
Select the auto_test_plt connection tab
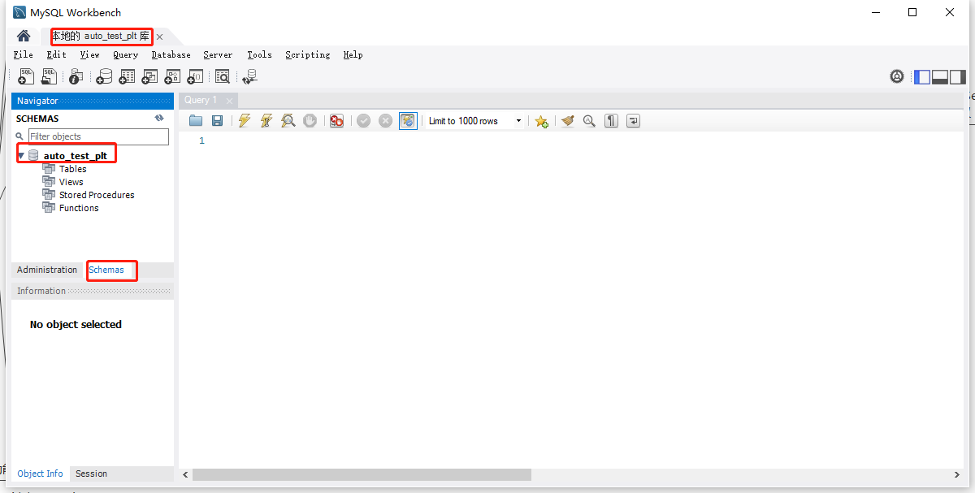pos(101,37)
